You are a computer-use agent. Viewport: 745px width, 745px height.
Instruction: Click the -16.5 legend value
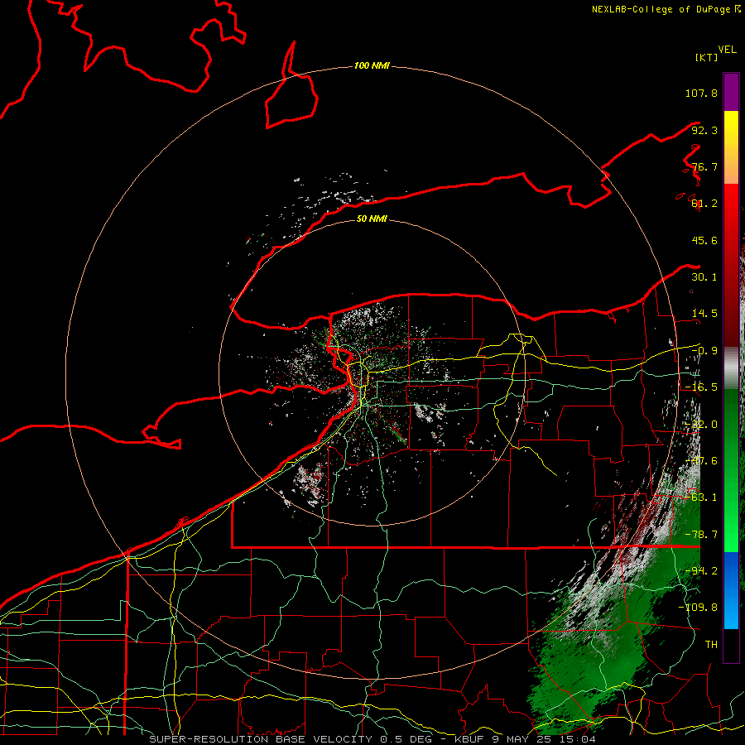click(x=701, y=387)
